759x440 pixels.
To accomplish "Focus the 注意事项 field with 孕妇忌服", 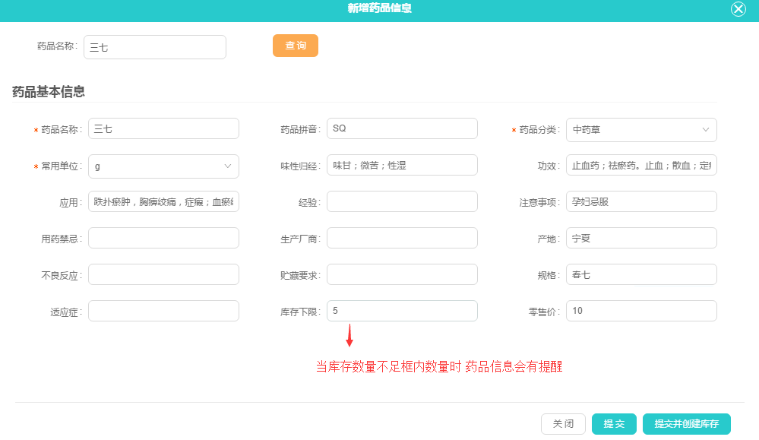I will pyautogui.click(x=641, y=201).
